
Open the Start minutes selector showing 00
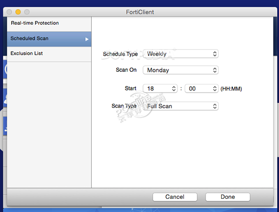[x=201, y=89]
